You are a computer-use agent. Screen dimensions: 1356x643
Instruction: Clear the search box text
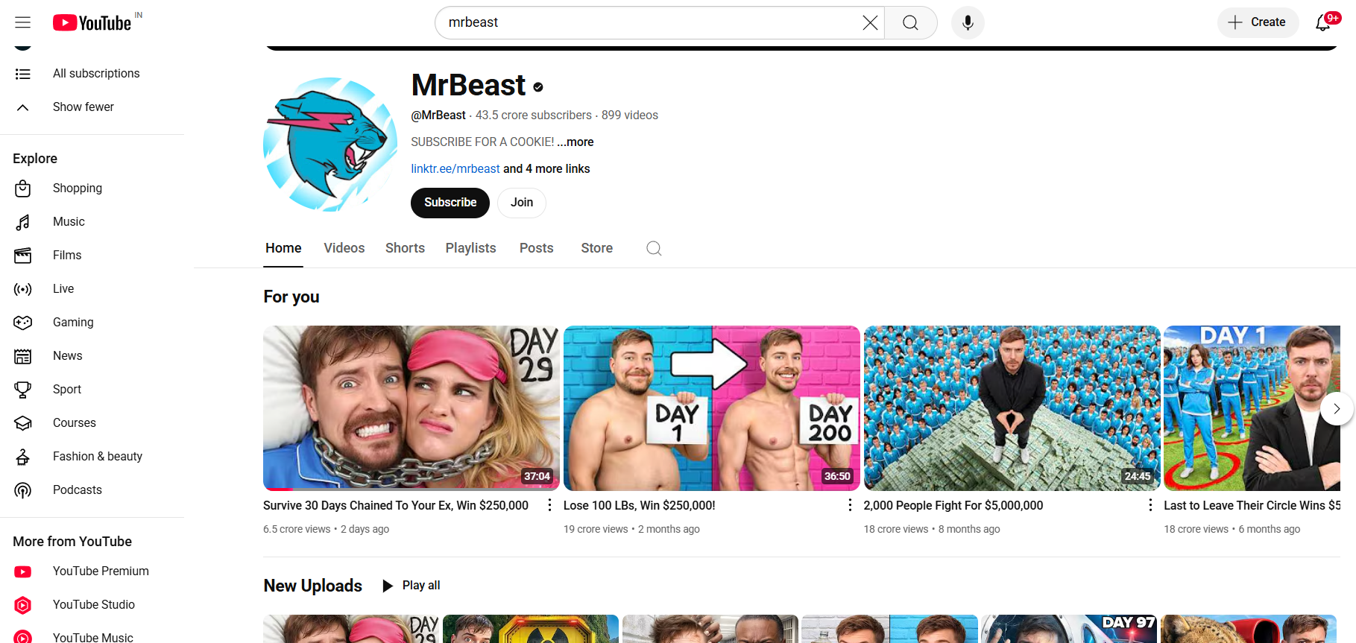(x=870, y=23)
